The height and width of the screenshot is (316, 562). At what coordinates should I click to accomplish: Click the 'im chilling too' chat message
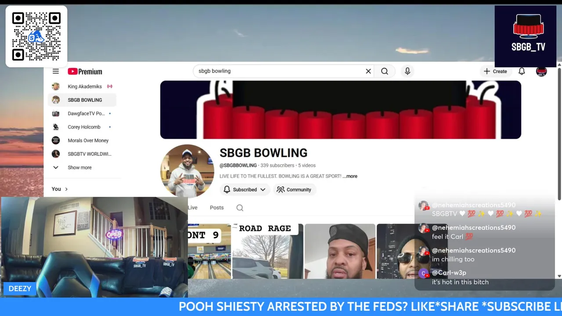(453, 259)
